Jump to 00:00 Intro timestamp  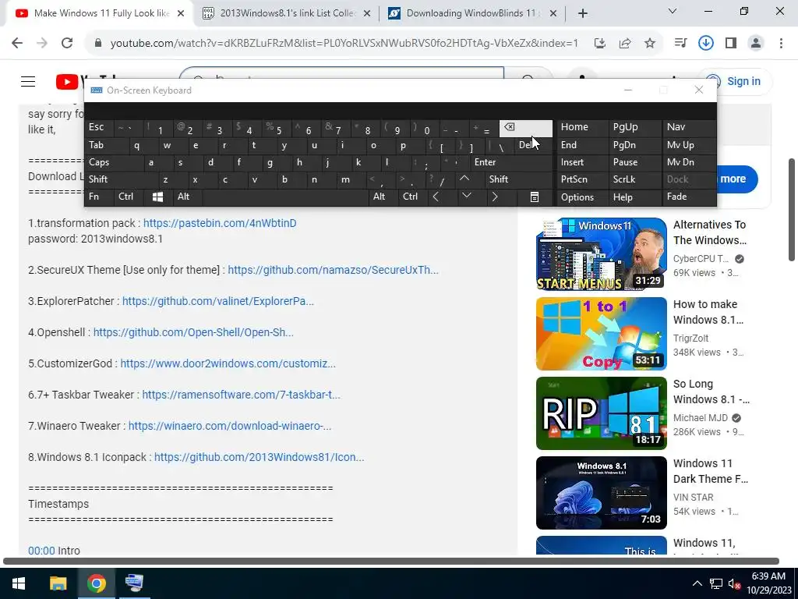click(41, 551)
